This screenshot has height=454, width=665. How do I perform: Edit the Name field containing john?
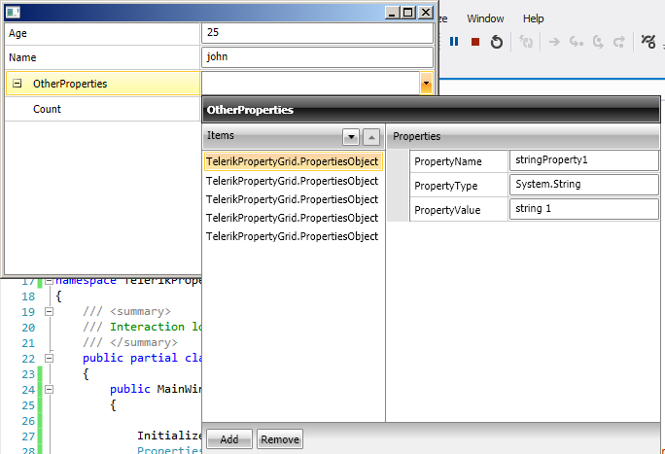[x=317, y=57]
